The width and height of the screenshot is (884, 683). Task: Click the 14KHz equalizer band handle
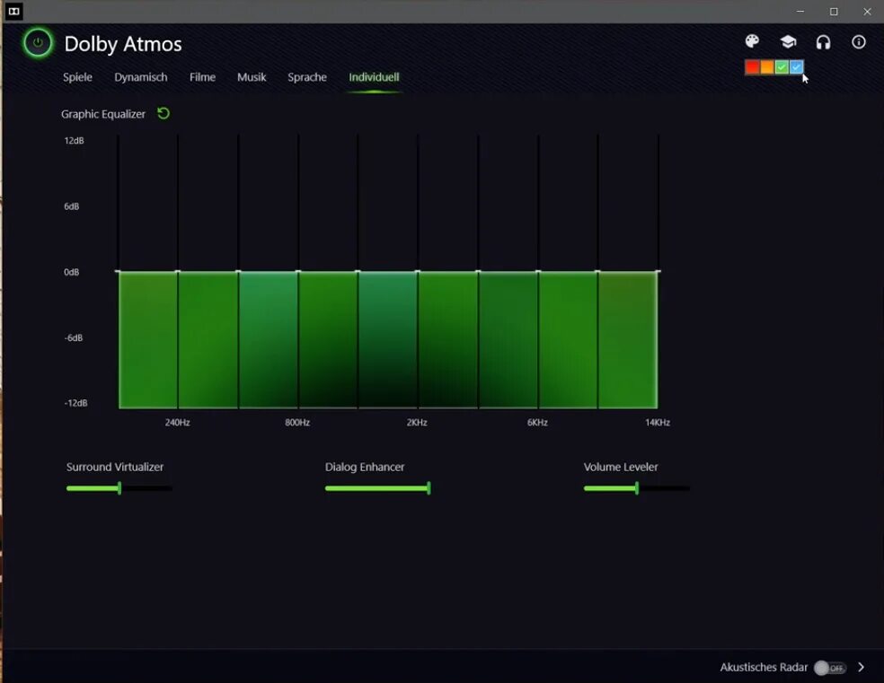[x=658, y=271]
